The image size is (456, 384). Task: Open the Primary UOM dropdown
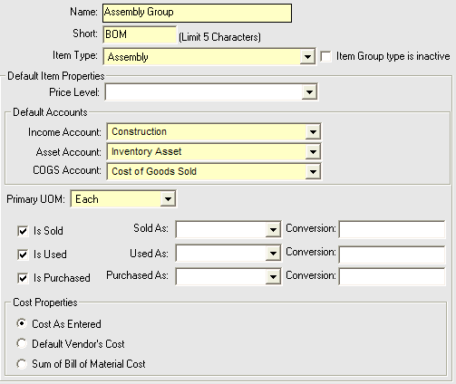(x=168, y=199)
